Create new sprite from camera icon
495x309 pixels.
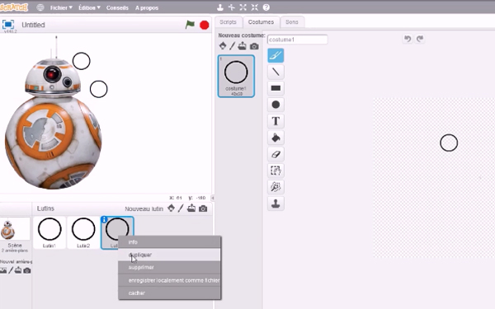coord(203,208)
